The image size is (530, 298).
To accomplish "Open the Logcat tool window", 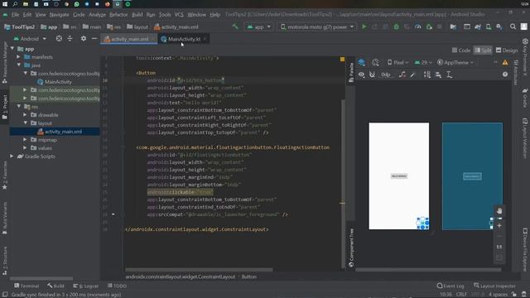I will pos(86,286).
